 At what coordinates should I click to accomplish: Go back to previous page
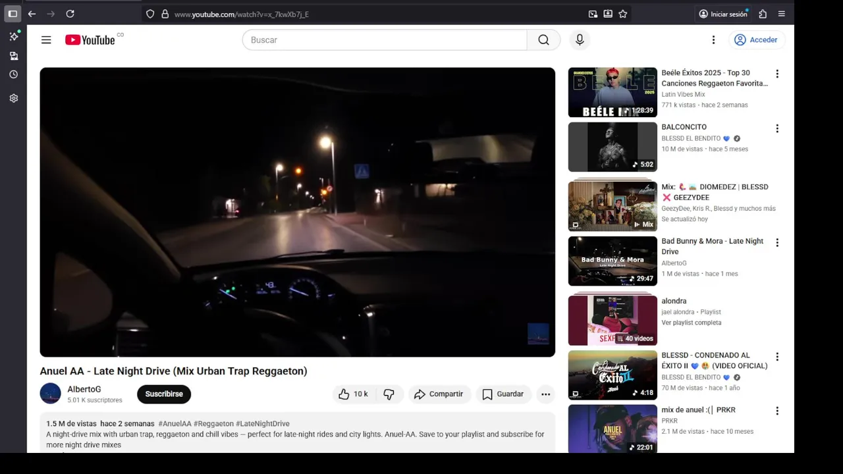[32, 14]
